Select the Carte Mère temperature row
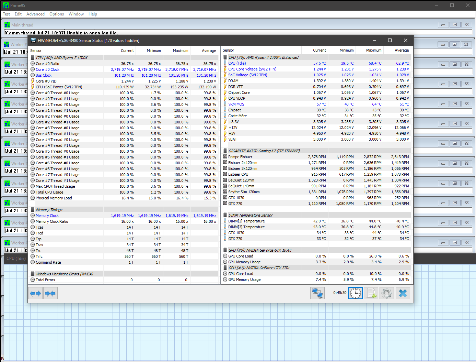Viewport: 476px width, 362px height. (316, 116)
